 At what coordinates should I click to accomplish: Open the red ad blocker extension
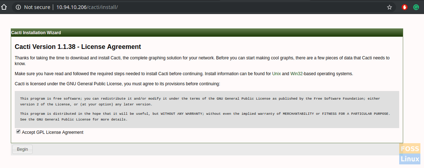[405, 7]
